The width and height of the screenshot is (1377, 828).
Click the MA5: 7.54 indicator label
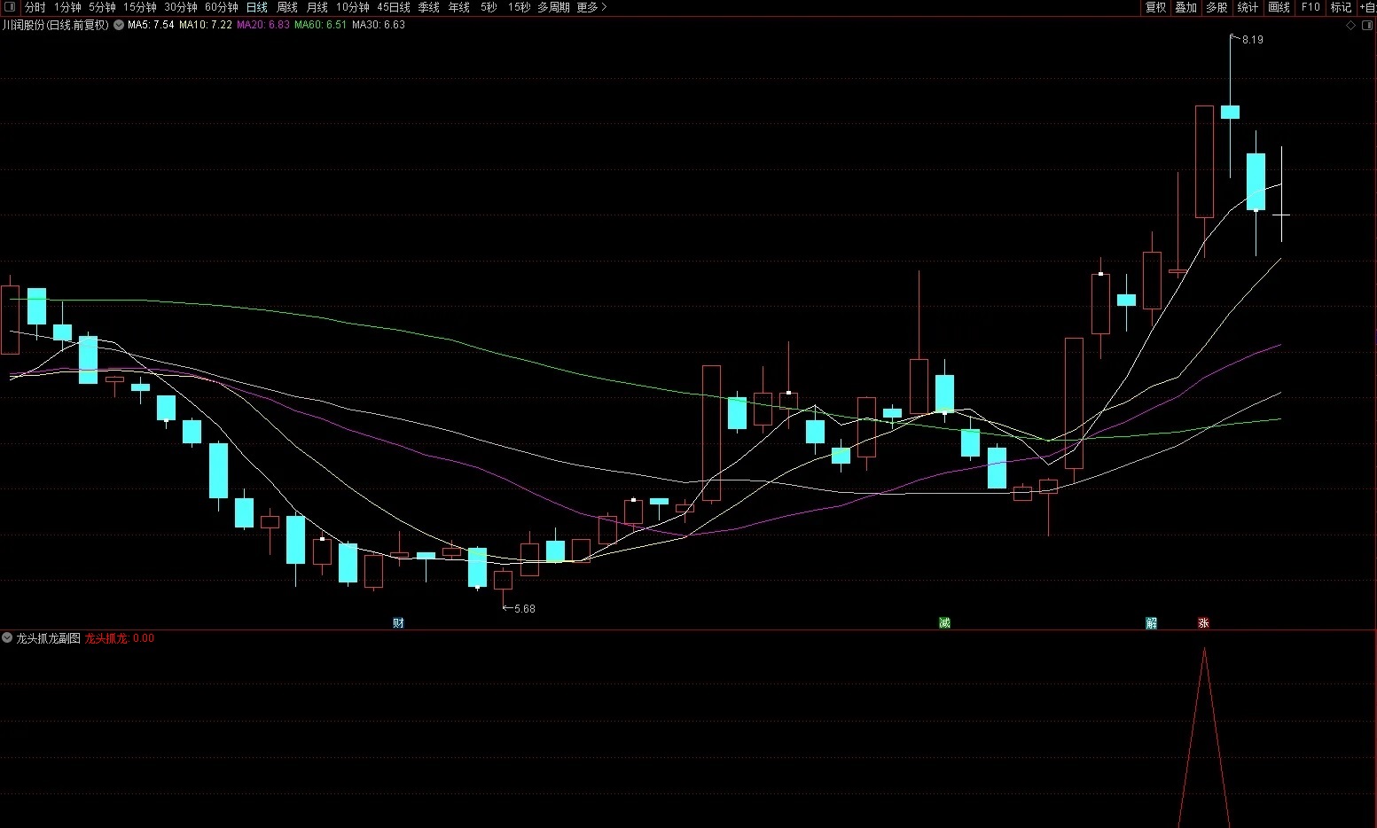point(151,25)
